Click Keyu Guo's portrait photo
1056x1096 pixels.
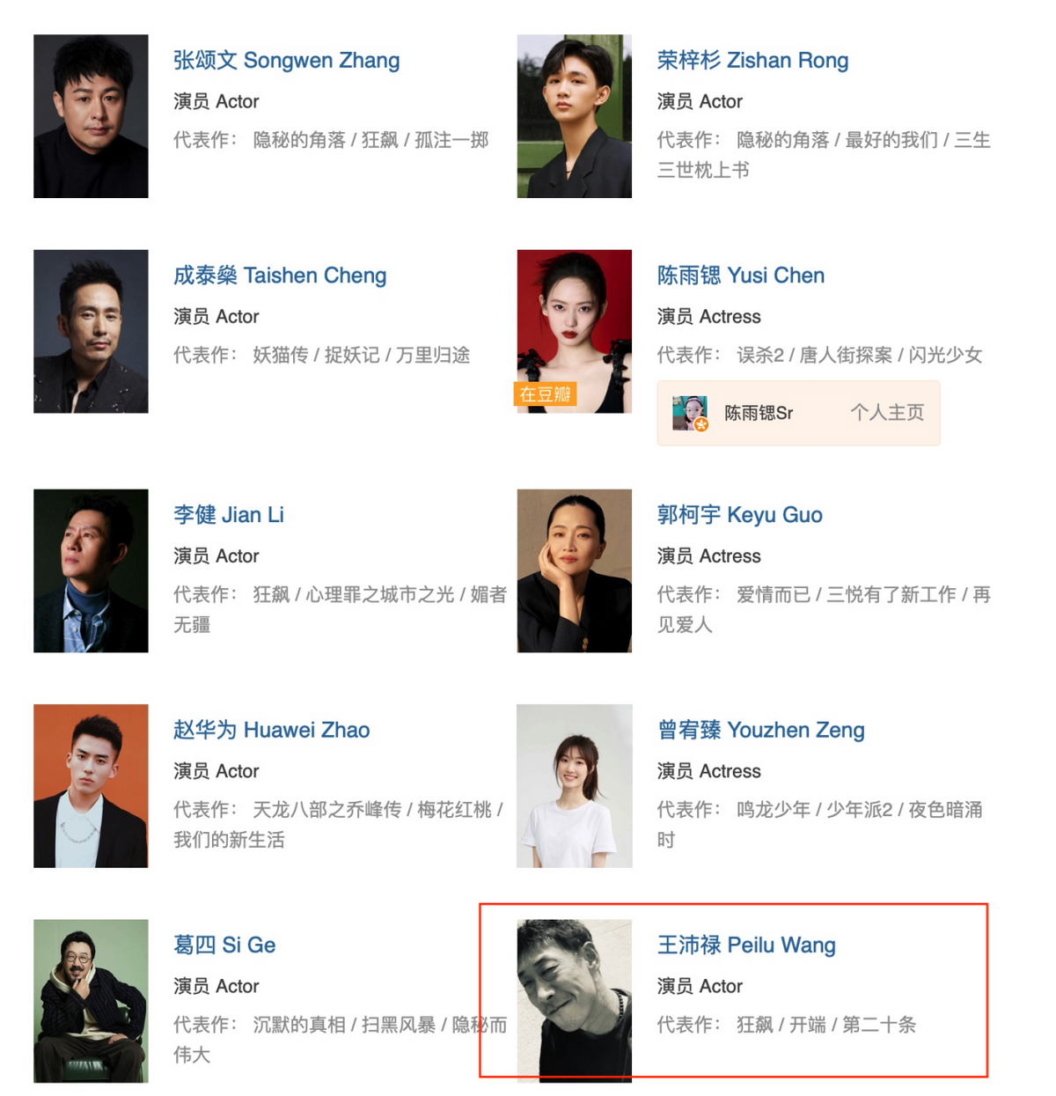click(x=575, y=570)
